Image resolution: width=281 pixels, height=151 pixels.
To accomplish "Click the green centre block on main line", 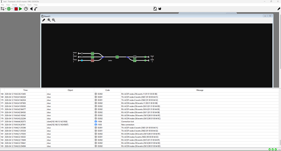I will 117,57.
